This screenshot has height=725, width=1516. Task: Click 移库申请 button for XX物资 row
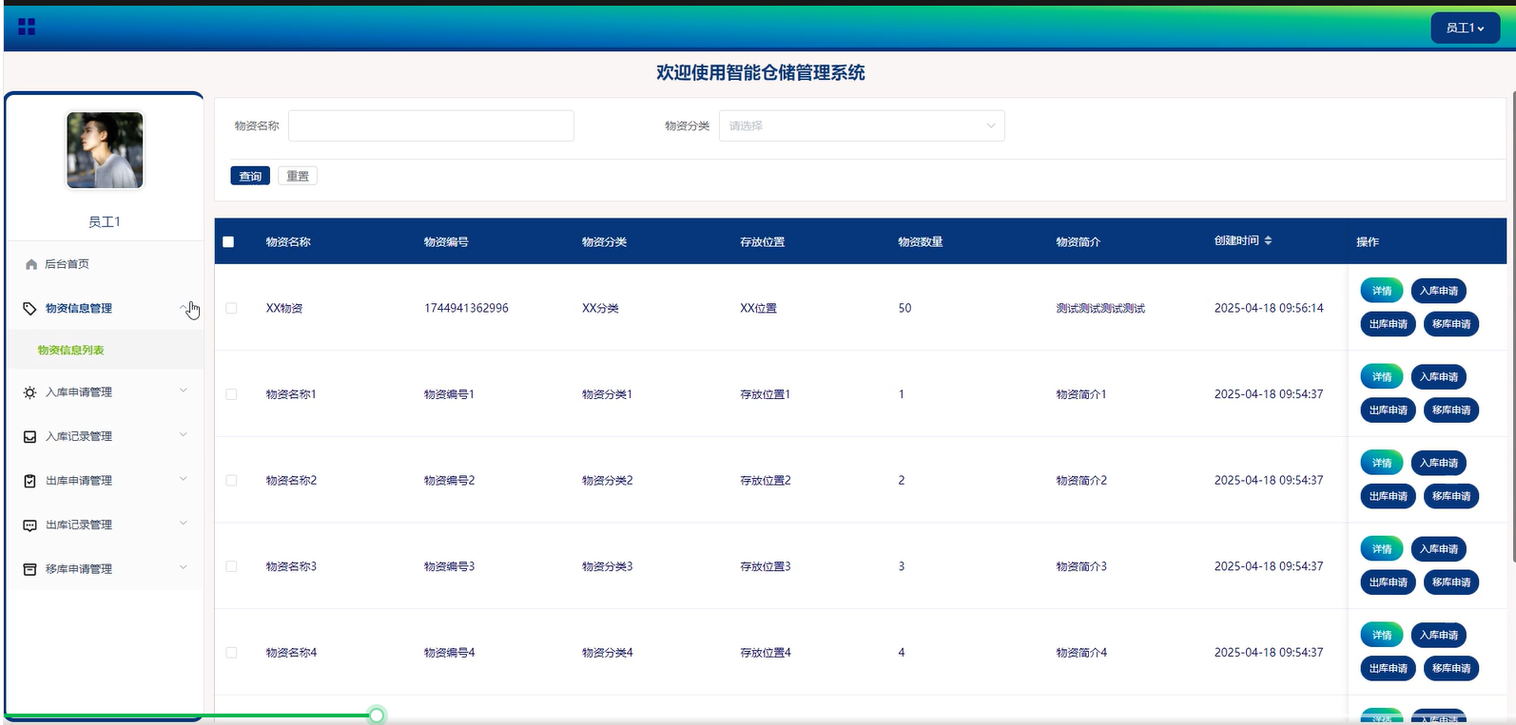click(x=1451, y=324)
